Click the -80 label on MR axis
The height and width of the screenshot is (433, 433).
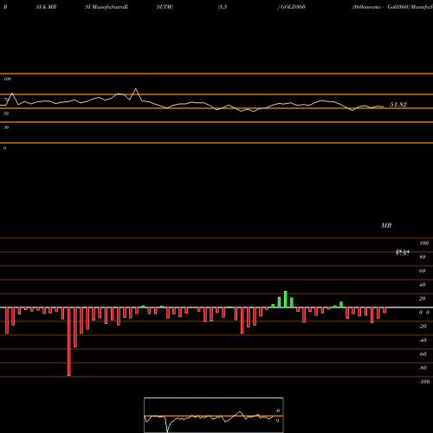coord(423,368)
